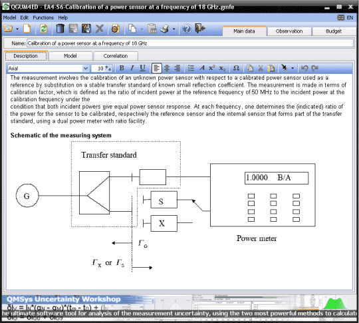Toggle bold formatting
Screen dimensions: 359x323
tap(122, 68)
